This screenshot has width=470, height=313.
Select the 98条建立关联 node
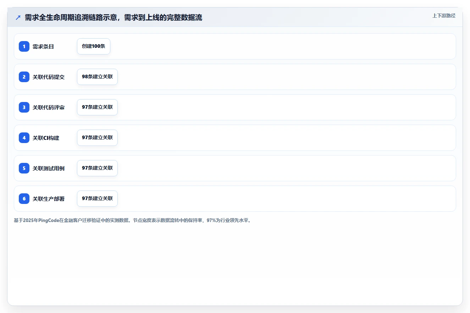coord(97,77)
